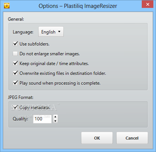This screenshot has width=156, height=152.
Task: Dismiss changes with the Cancel button
Action: click(132, 138)
